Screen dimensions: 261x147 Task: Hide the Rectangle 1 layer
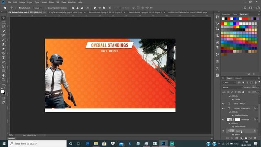(x=223, y=120)
